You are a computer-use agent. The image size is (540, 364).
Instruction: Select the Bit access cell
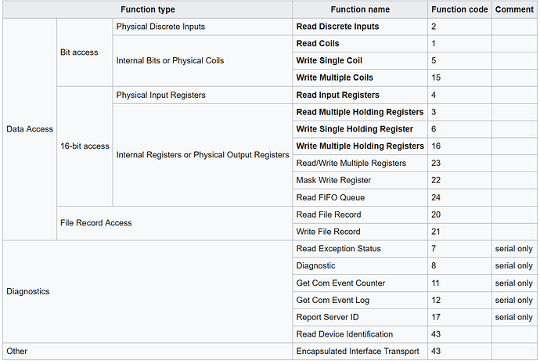tap(85, 52)
